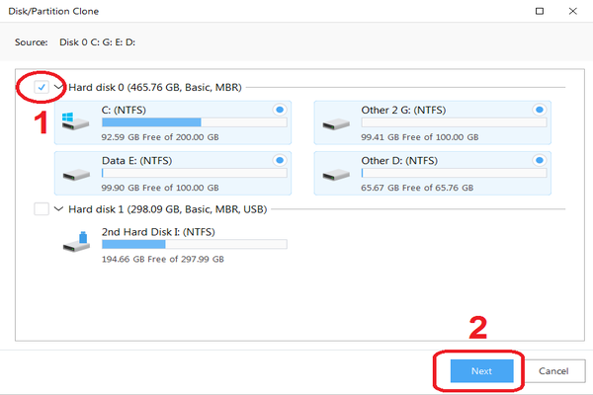Viewport: 593px width, 395px height.
Task: Click the Other D: drive icon
Action: [x=339, y=172]
